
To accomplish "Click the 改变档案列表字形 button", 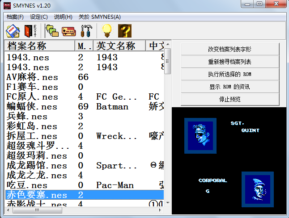I will 230,49.
